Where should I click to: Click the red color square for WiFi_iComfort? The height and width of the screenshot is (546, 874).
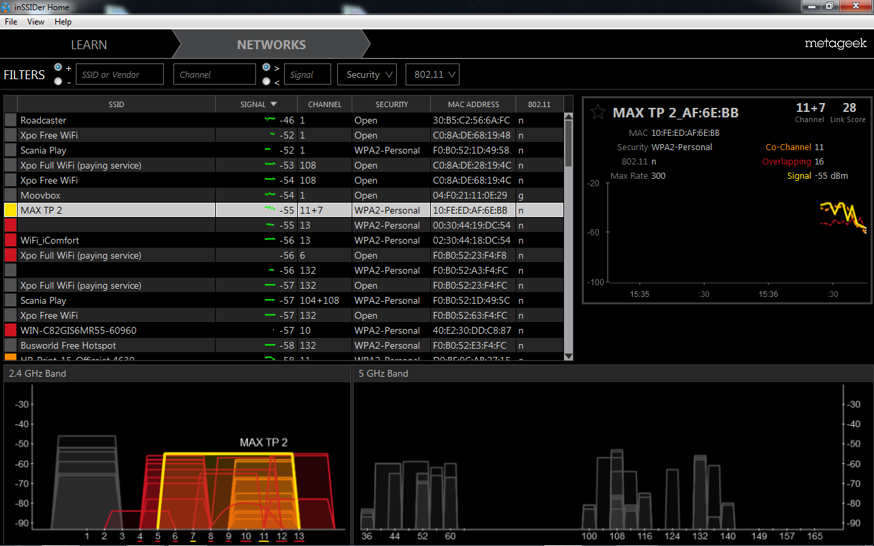tap(10, 240)
